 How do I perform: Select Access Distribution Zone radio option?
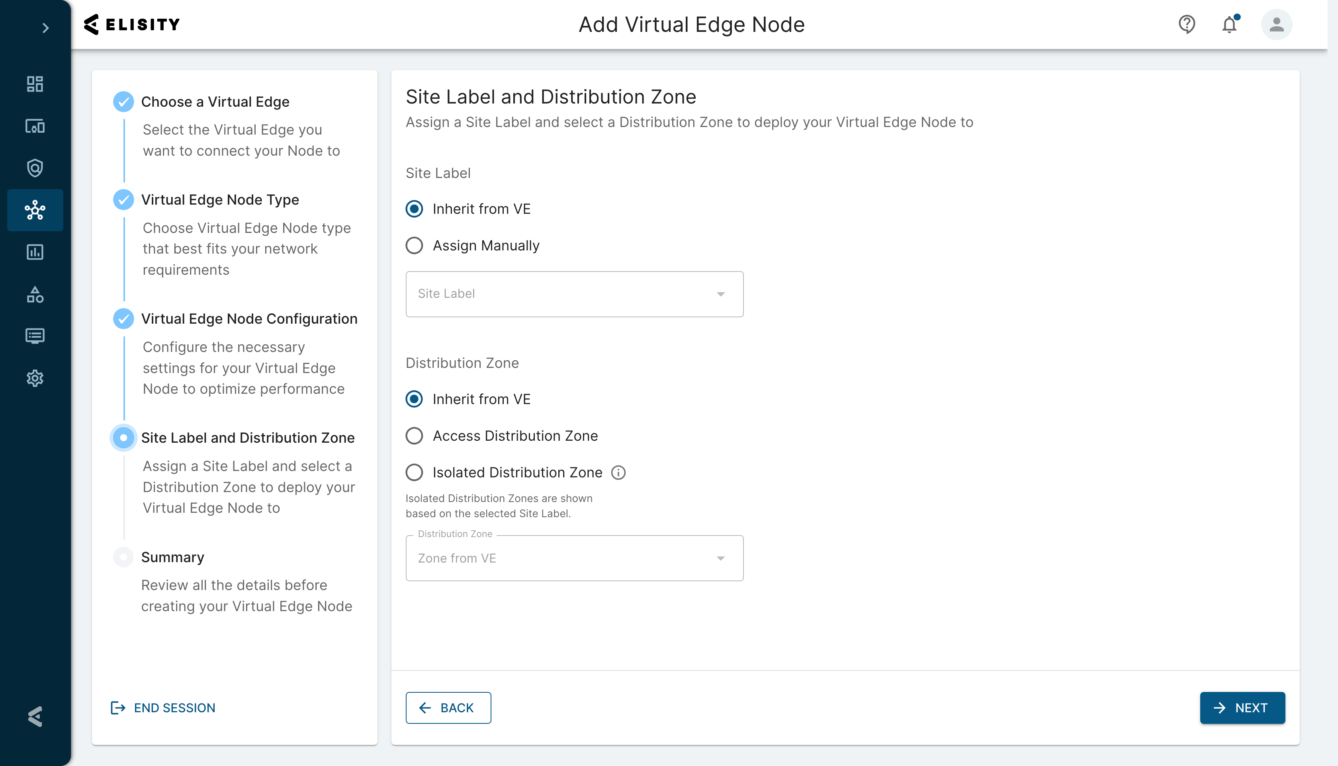(x=415, y=436)
